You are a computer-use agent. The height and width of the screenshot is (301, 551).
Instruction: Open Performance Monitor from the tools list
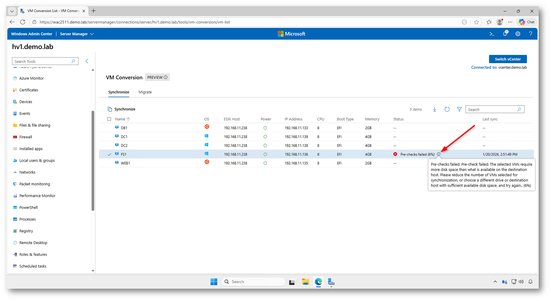tap(37, 196)
